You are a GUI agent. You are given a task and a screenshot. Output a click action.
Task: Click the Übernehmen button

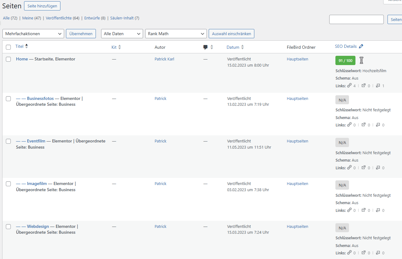[81, 34]
